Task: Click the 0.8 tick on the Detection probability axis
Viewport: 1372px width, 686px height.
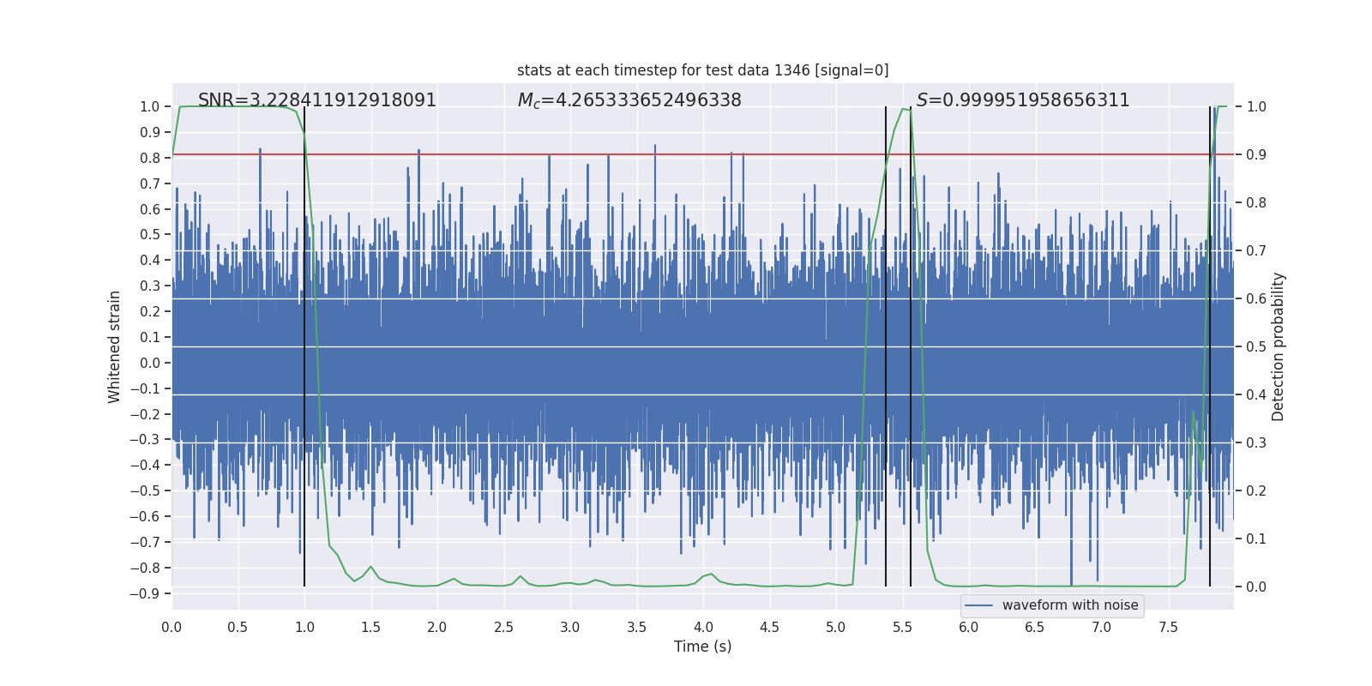Action: pos(1256,203)
